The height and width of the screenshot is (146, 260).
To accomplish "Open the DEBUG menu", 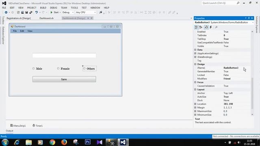I will tap(53, 8).
